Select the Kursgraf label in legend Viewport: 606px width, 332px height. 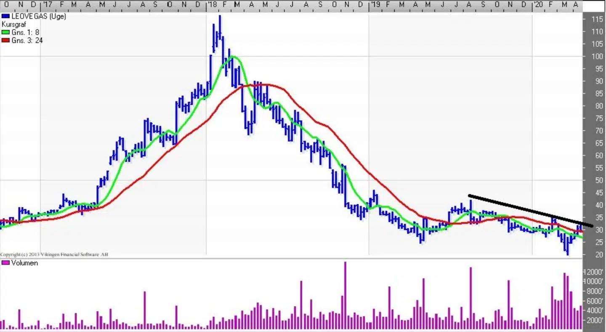(x=14, y=24)
